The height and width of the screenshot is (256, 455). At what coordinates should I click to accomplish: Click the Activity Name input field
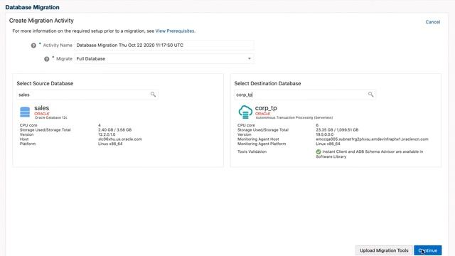point(164,46)
